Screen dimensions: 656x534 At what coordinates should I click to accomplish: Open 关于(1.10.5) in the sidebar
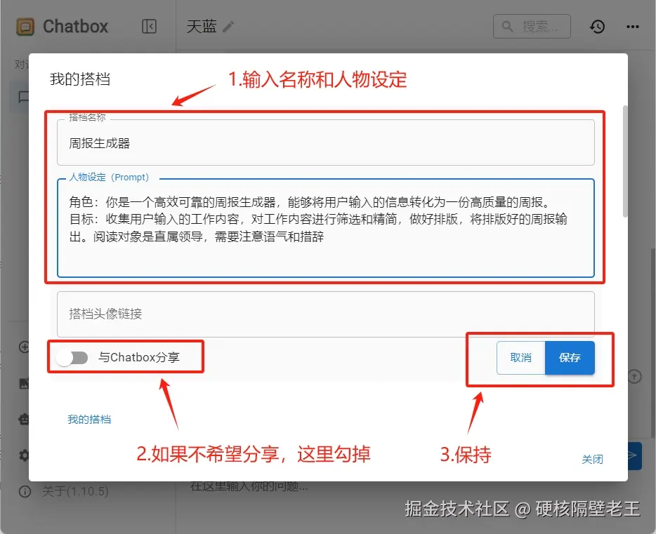(x=75, y=491)
